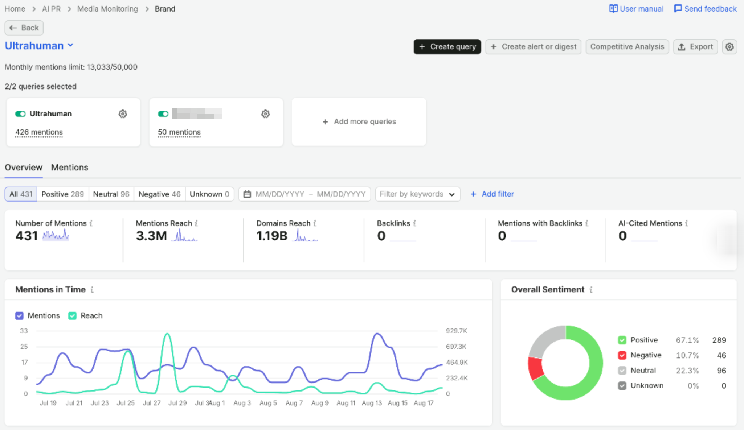The image size is (744, 430).
Task: Expand the Ultrahuman brand selector dropdown
Action: point(39,46)
